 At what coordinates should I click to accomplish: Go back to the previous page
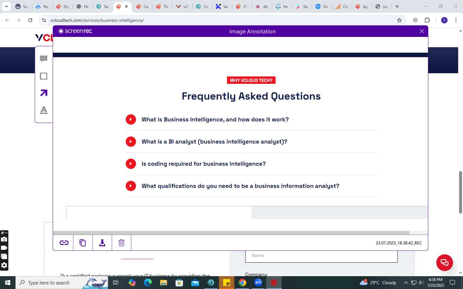pos(7,20)
